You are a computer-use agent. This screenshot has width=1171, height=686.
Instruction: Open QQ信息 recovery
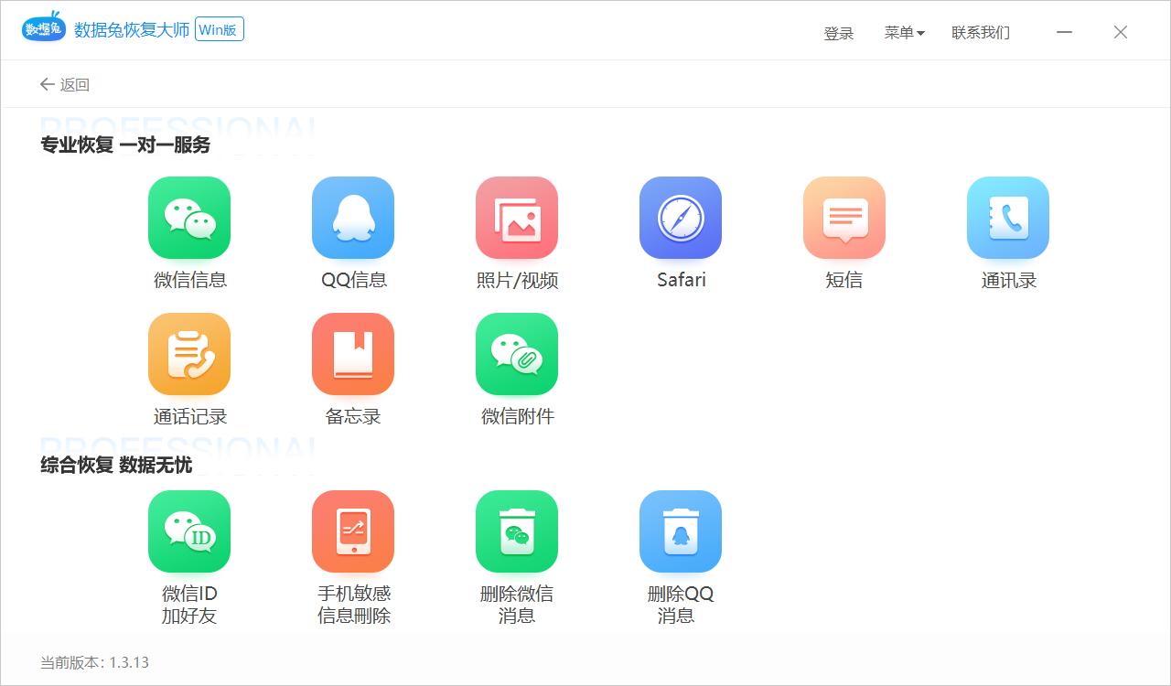pyautogui.click(x=353, y=218)
